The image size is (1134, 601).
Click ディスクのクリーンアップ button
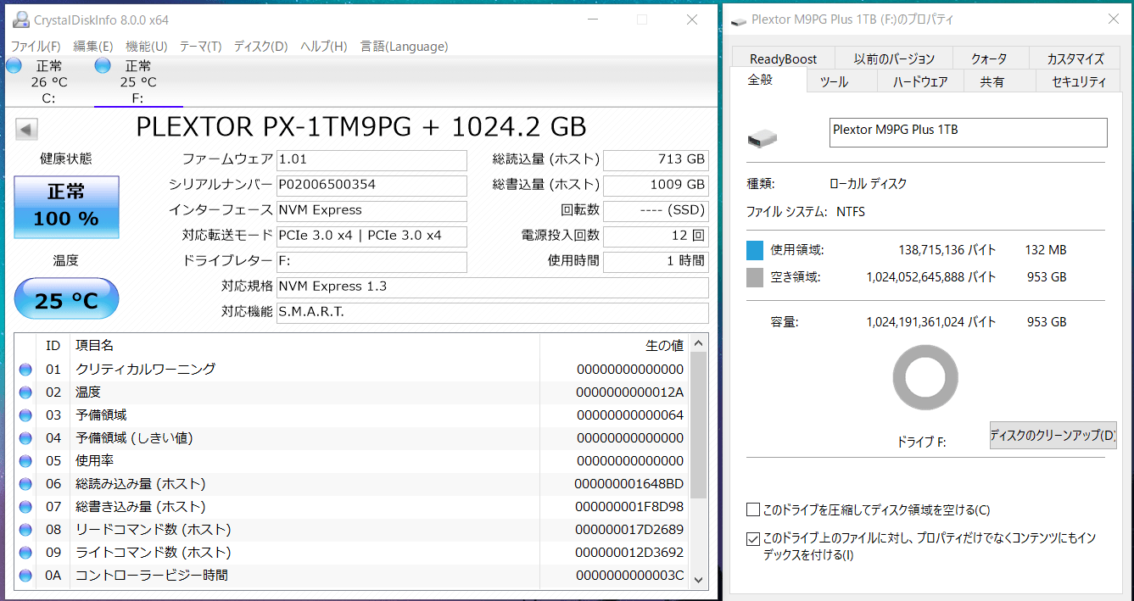coord(1053,435)
